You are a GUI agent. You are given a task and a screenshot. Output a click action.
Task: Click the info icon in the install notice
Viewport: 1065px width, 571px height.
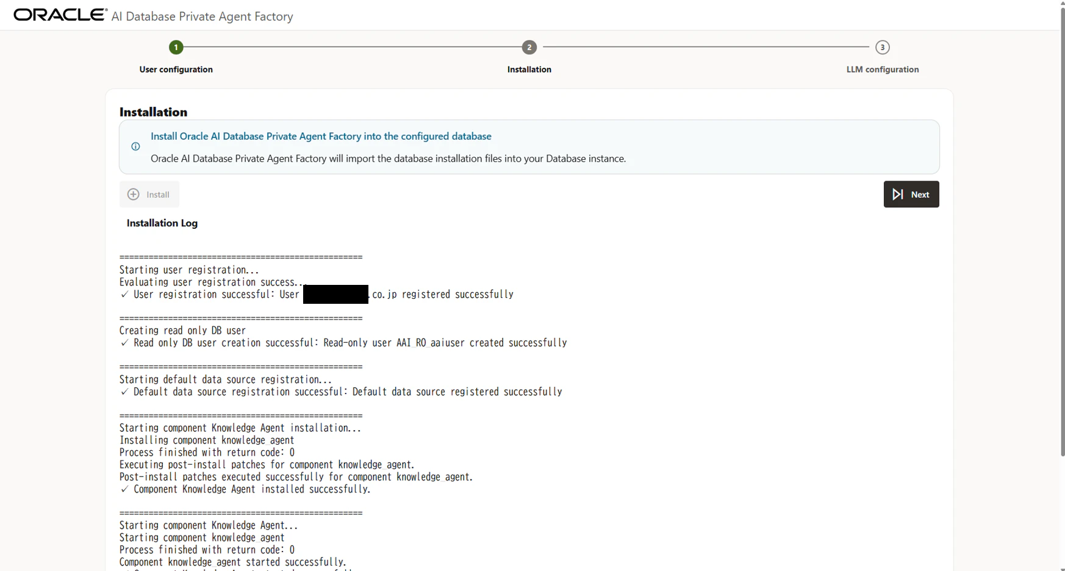(x=136, y=146)
